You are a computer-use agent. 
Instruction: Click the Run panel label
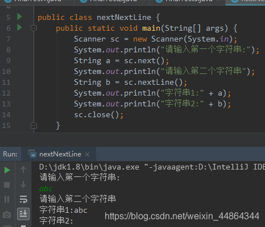pos(10,154)
